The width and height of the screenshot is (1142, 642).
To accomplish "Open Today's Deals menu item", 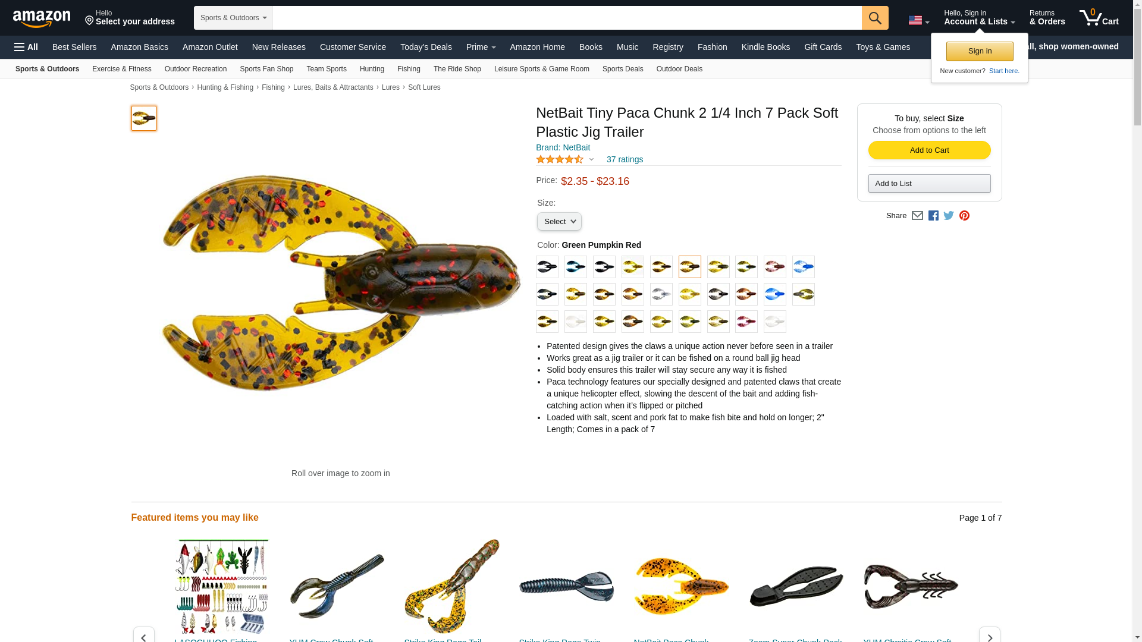I will [x=426, y=47].
